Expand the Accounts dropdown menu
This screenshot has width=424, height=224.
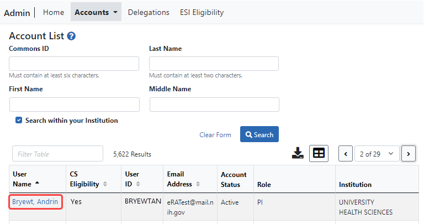click(x=96, y=12)
